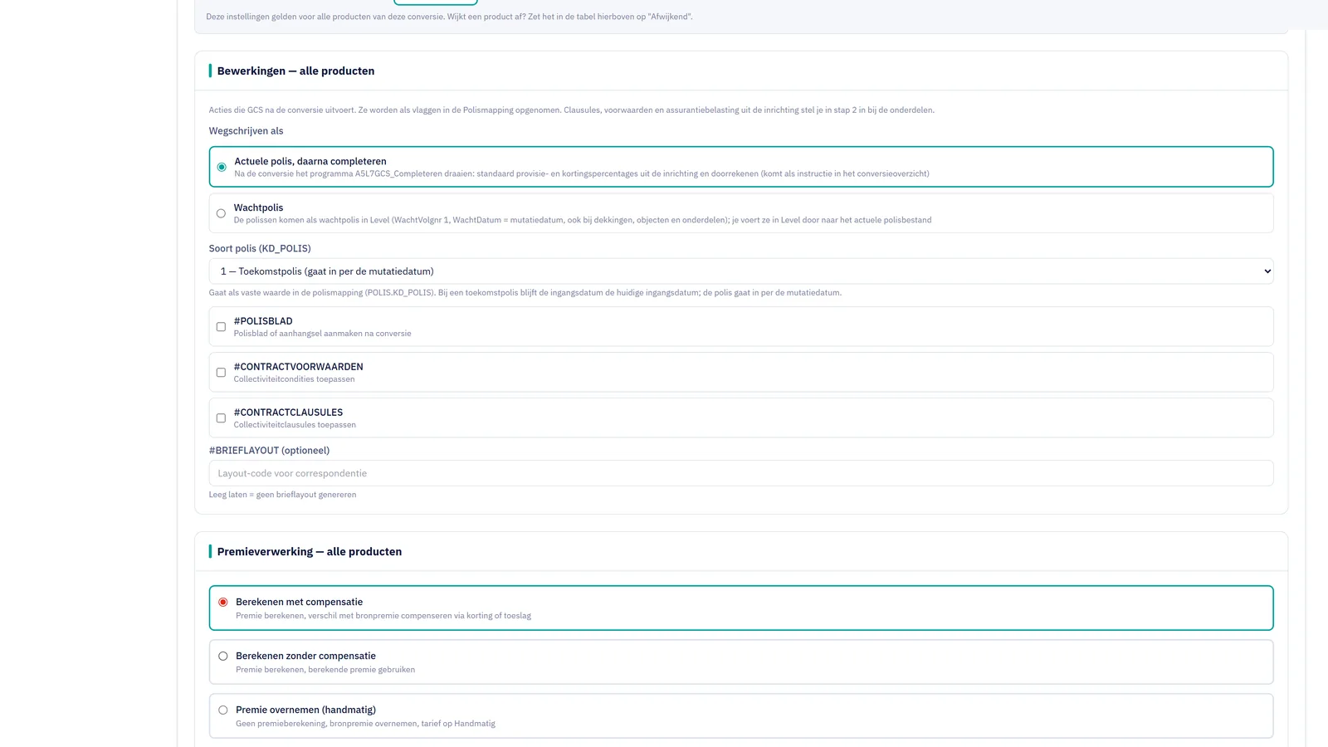Click 'Leeg laten = geen brieflayout genereren' hint

point(282,495)
